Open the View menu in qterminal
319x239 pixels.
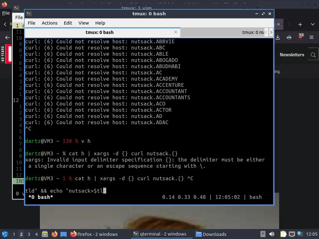point(83,23)
